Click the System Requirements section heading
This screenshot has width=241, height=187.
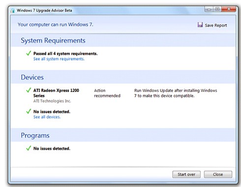click(x=53, y=40)
